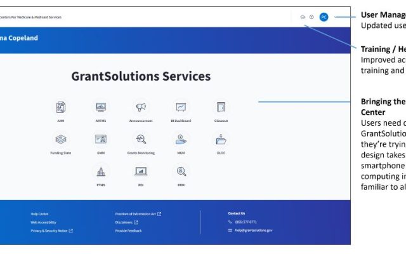The width and height of the screenshot is (406, 254).
Task: Launch the PTMS building icon
Action: [x=100, y=171]
